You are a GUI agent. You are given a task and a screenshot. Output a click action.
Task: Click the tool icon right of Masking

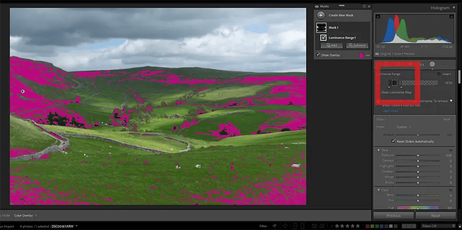click(x=443, y=64)
